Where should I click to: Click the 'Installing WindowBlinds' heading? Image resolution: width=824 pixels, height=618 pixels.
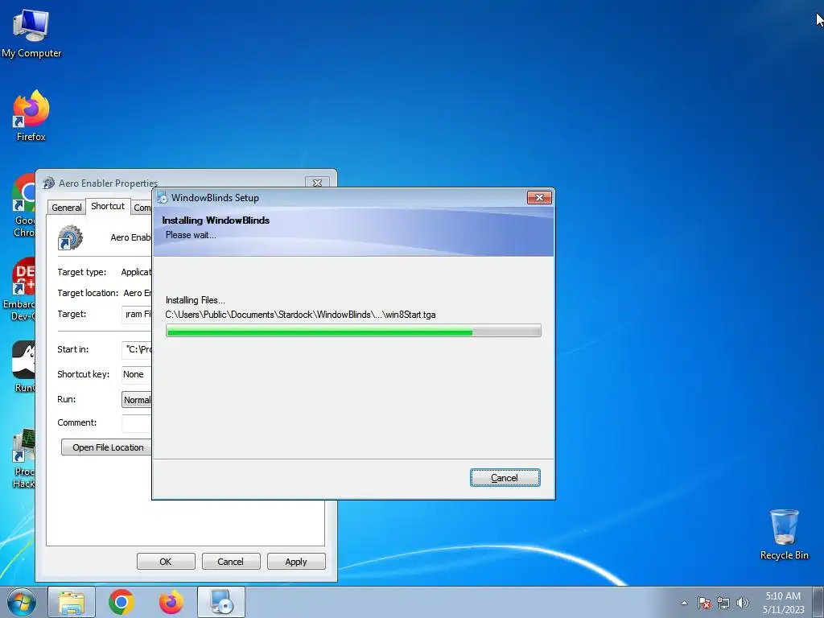(216, 220)
